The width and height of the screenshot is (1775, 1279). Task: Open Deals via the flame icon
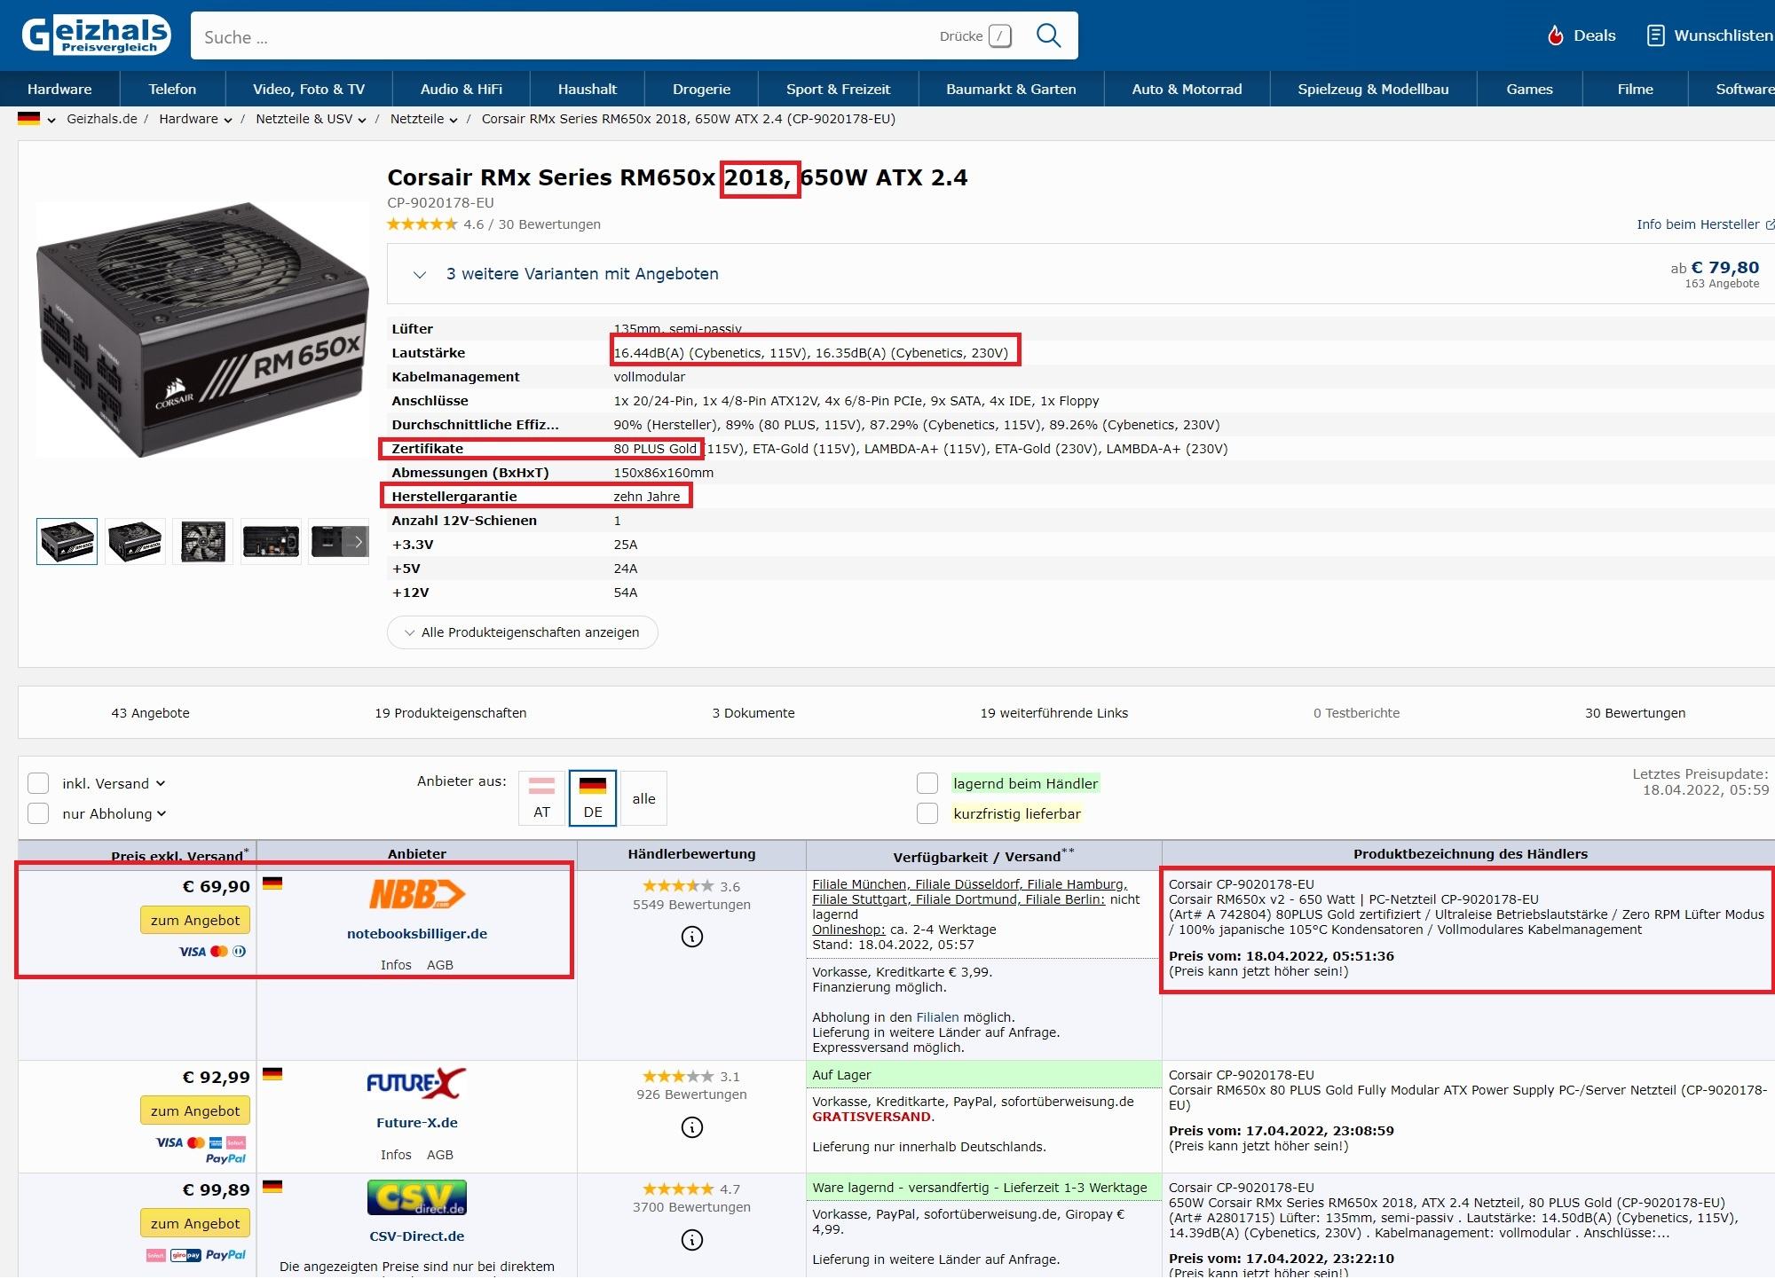point(1555,35)
